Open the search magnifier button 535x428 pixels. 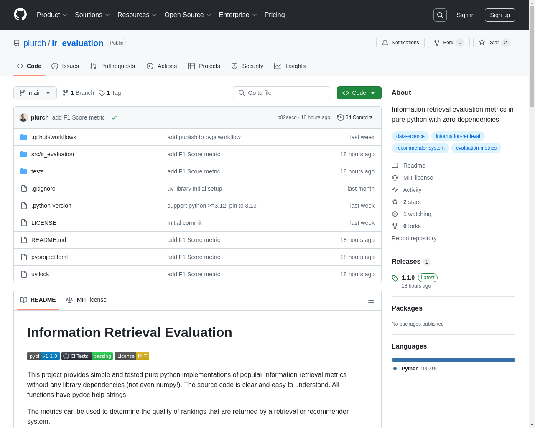440,15
